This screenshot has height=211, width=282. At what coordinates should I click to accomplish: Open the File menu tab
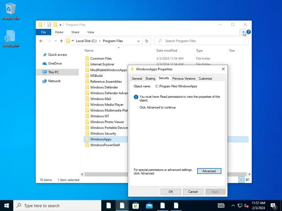[x=44, y=32]
